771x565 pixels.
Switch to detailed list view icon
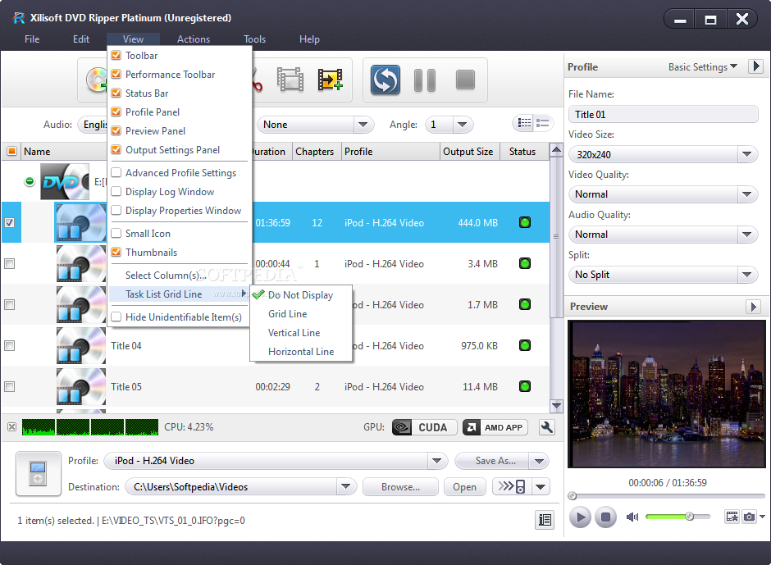click(525, 123)
